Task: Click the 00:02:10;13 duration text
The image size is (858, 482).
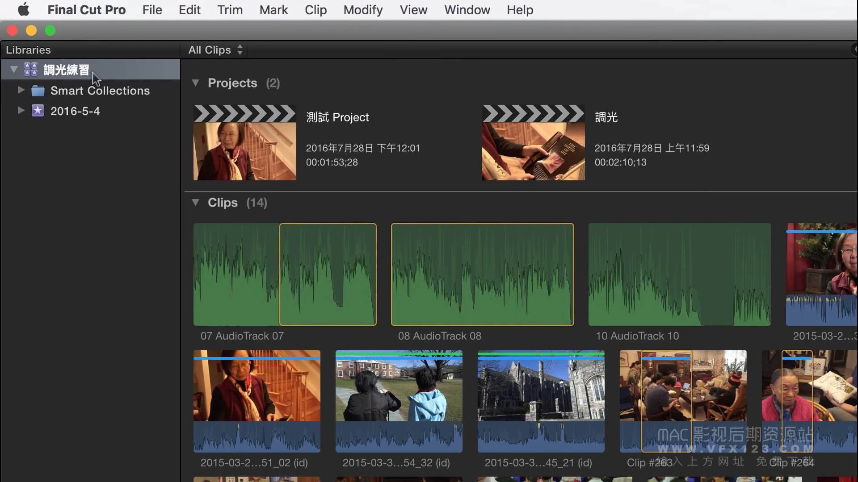Action: (620, 162)
